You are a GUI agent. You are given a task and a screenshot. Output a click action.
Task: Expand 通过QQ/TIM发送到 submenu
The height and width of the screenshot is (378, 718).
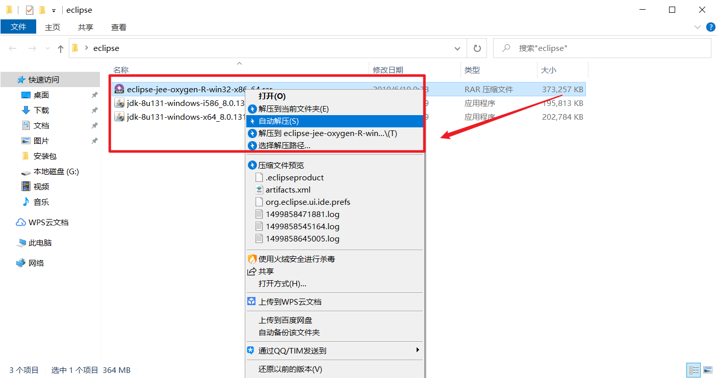335,350
